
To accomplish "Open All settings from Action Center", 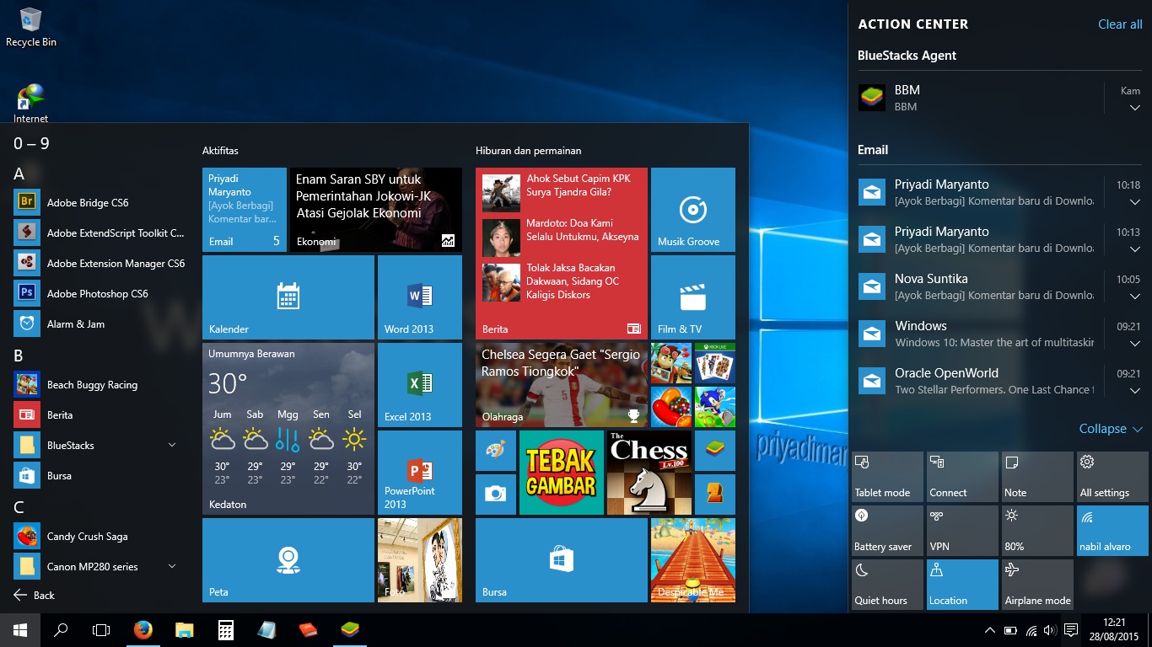I will [x=1112, y=477].
